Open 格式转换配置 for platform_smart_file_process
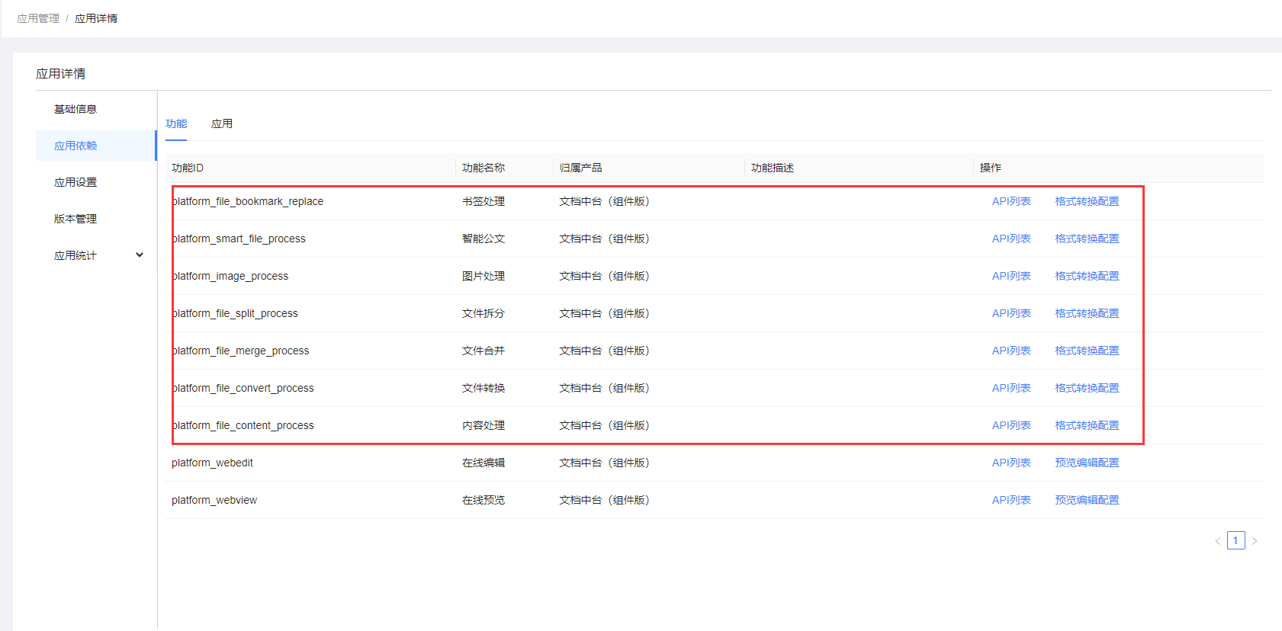The height and width of the screenshot is (631, 1282). click(1087, 239)
